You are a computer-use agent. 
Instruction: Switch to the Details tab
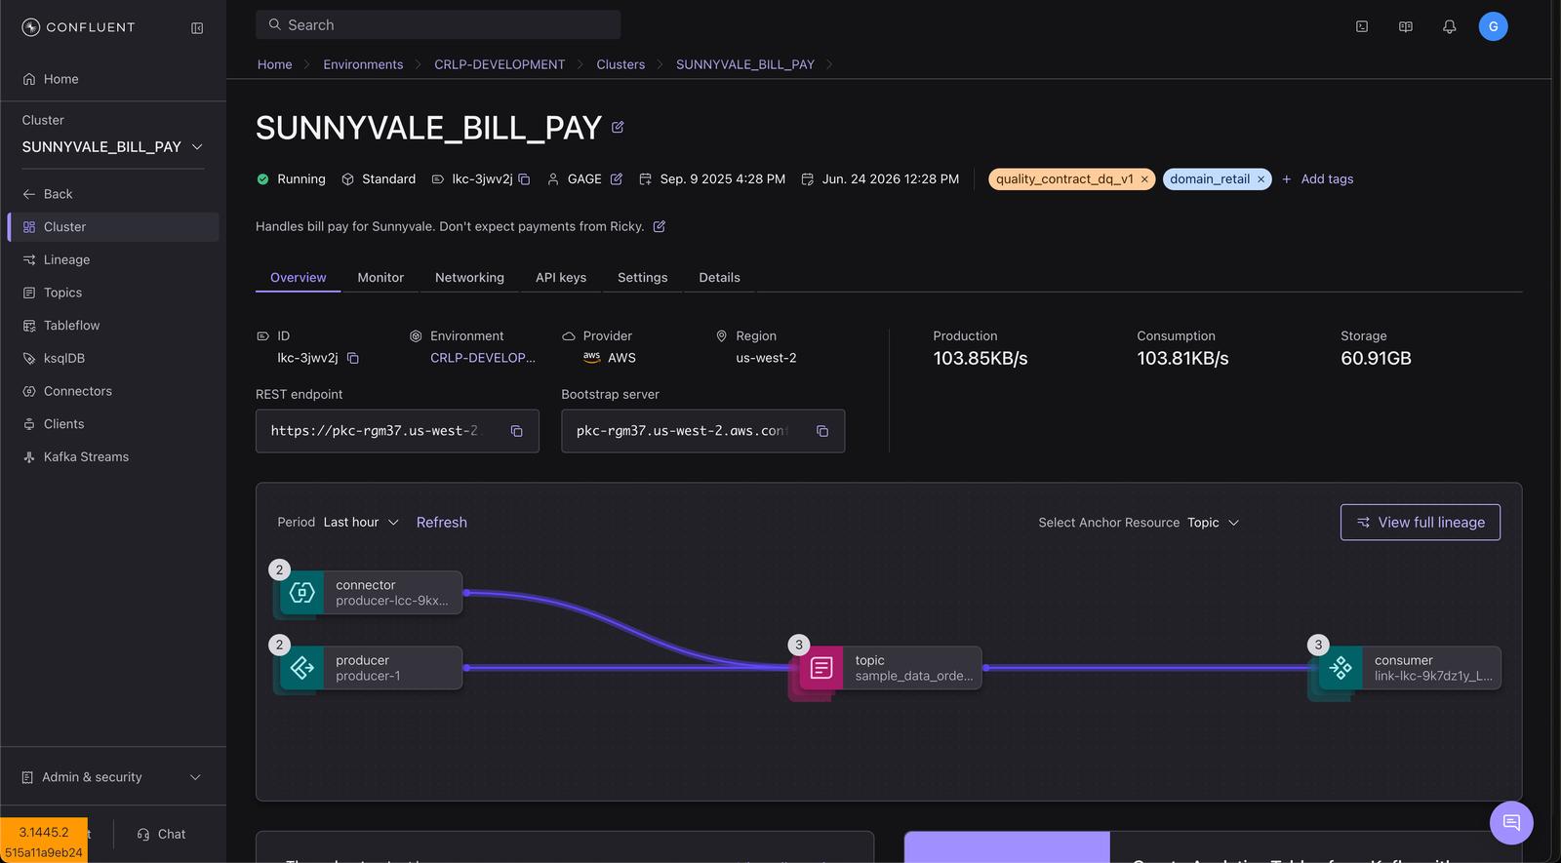tap(720, 278)
